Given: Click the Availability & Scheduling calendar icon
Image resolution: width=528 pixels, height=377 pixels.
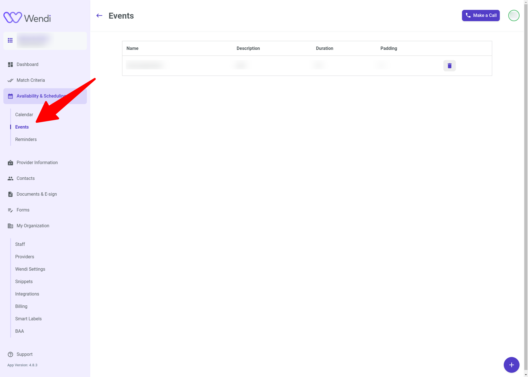Looking at the screenshot, I should 10,96.
